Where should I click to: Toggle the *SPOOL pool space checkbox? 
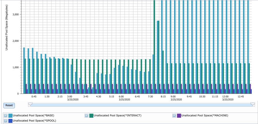5,121
